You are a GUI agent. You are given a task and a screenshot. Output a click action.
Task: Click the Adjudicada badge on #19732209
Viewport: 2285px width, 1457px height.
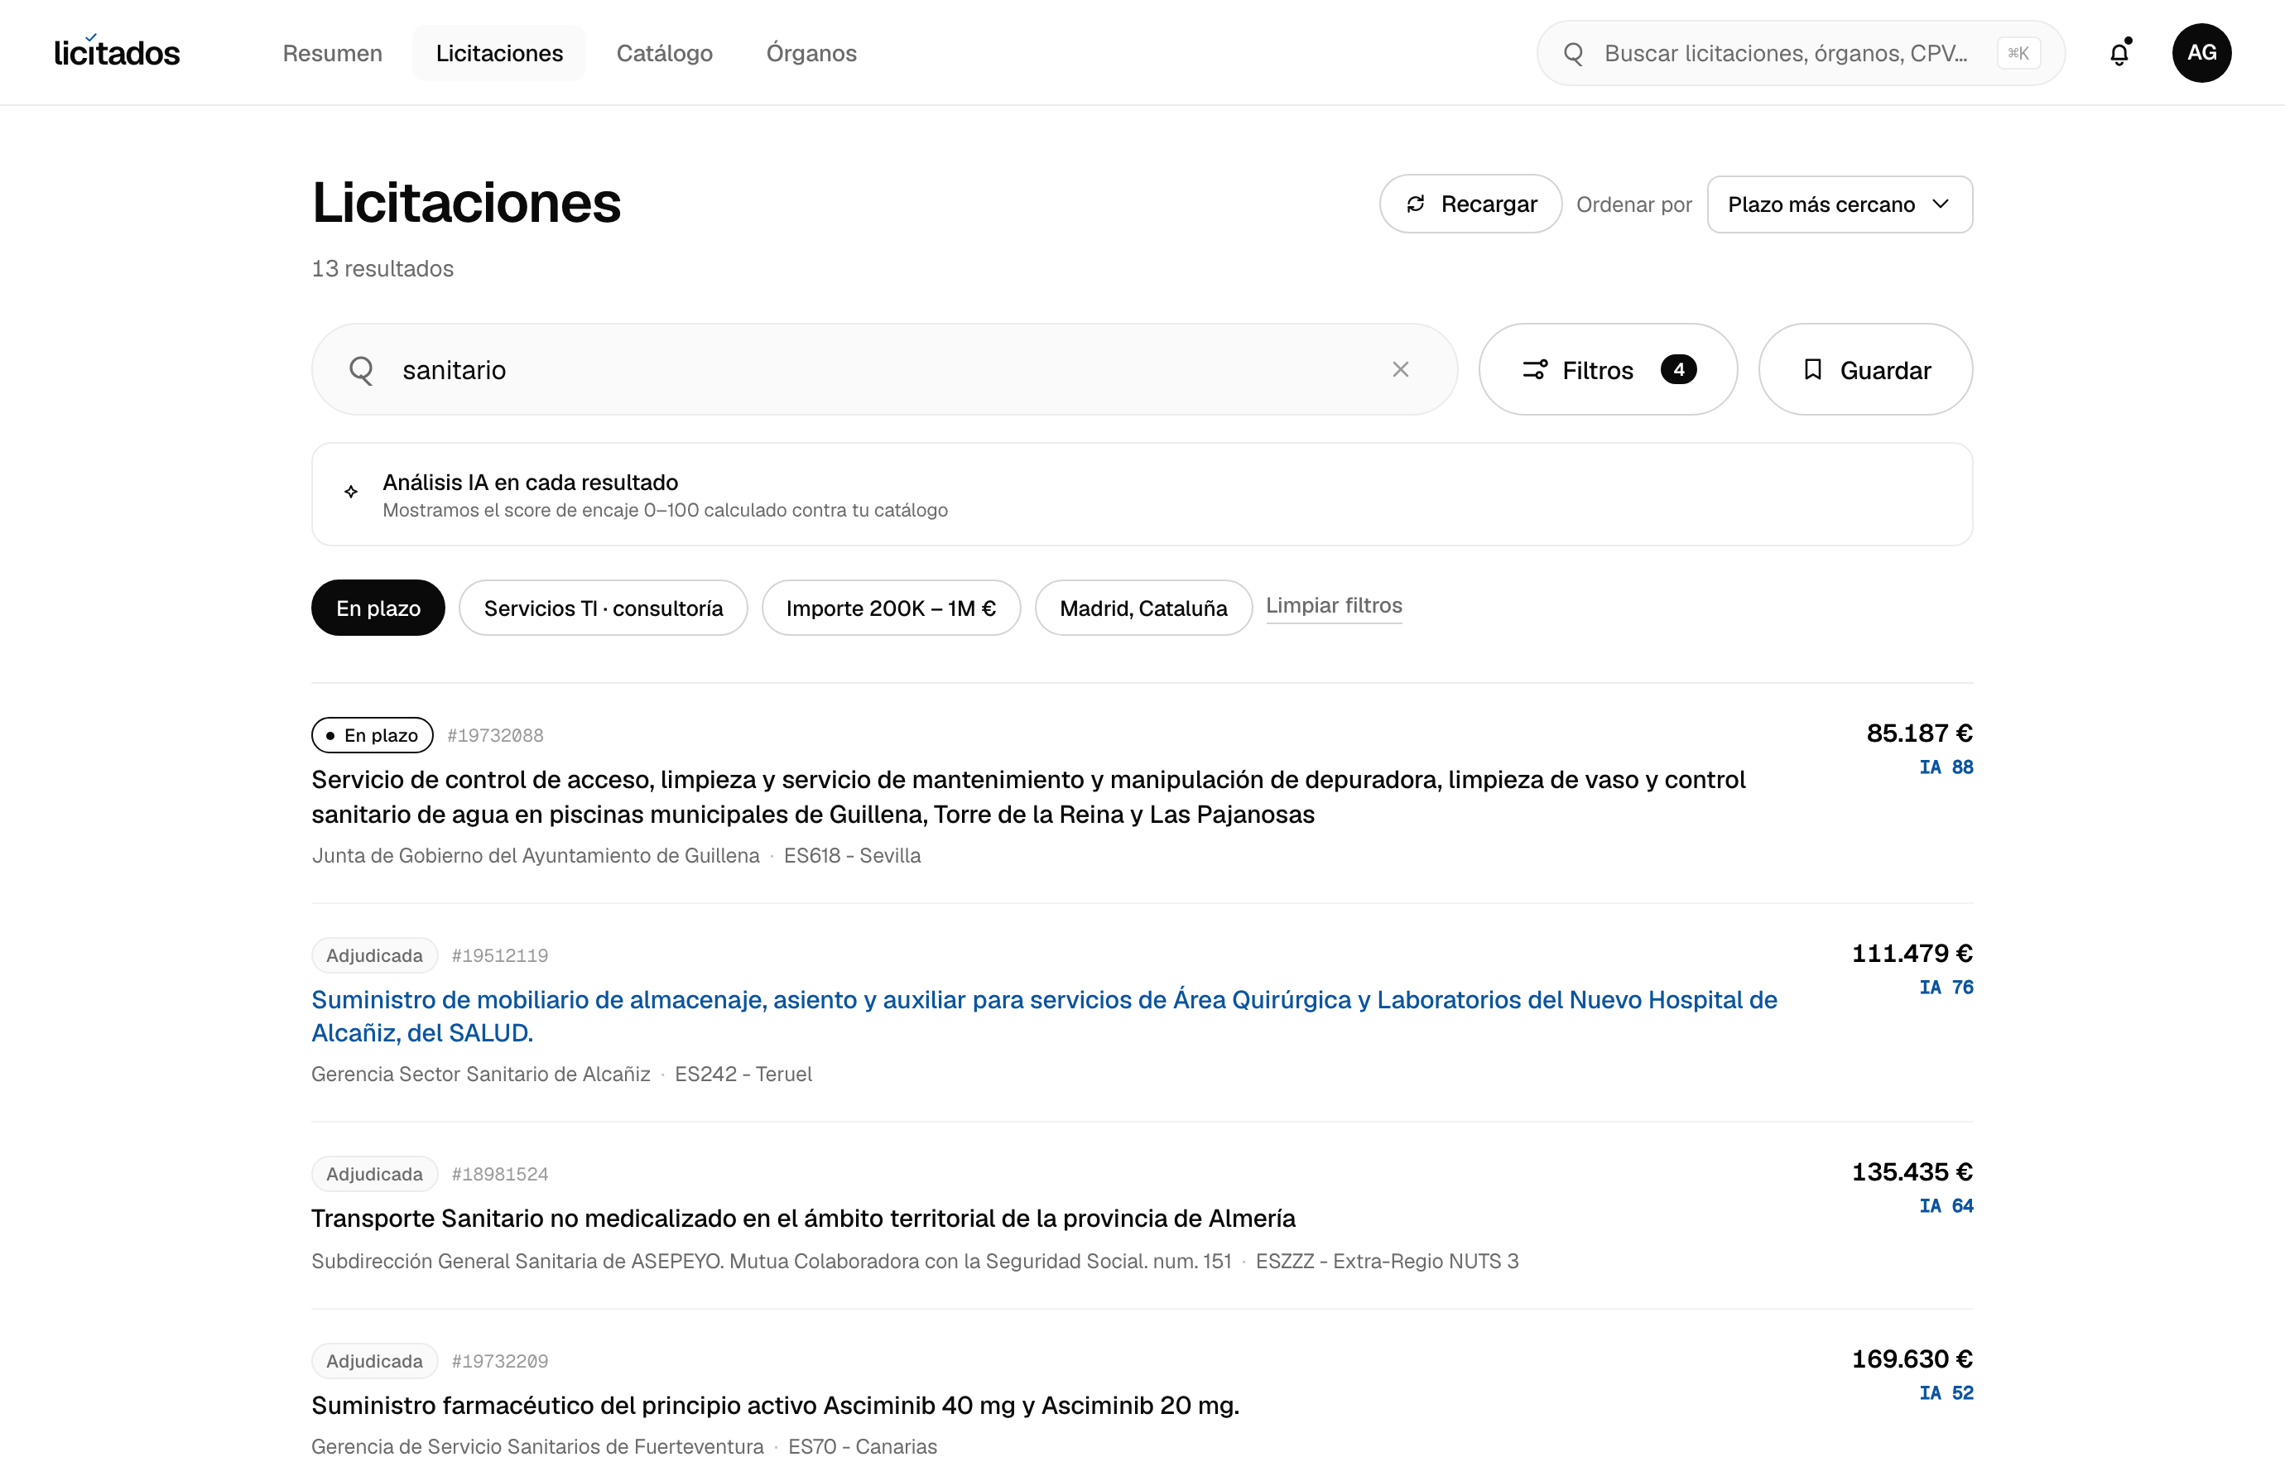(x=374, y=1361)
